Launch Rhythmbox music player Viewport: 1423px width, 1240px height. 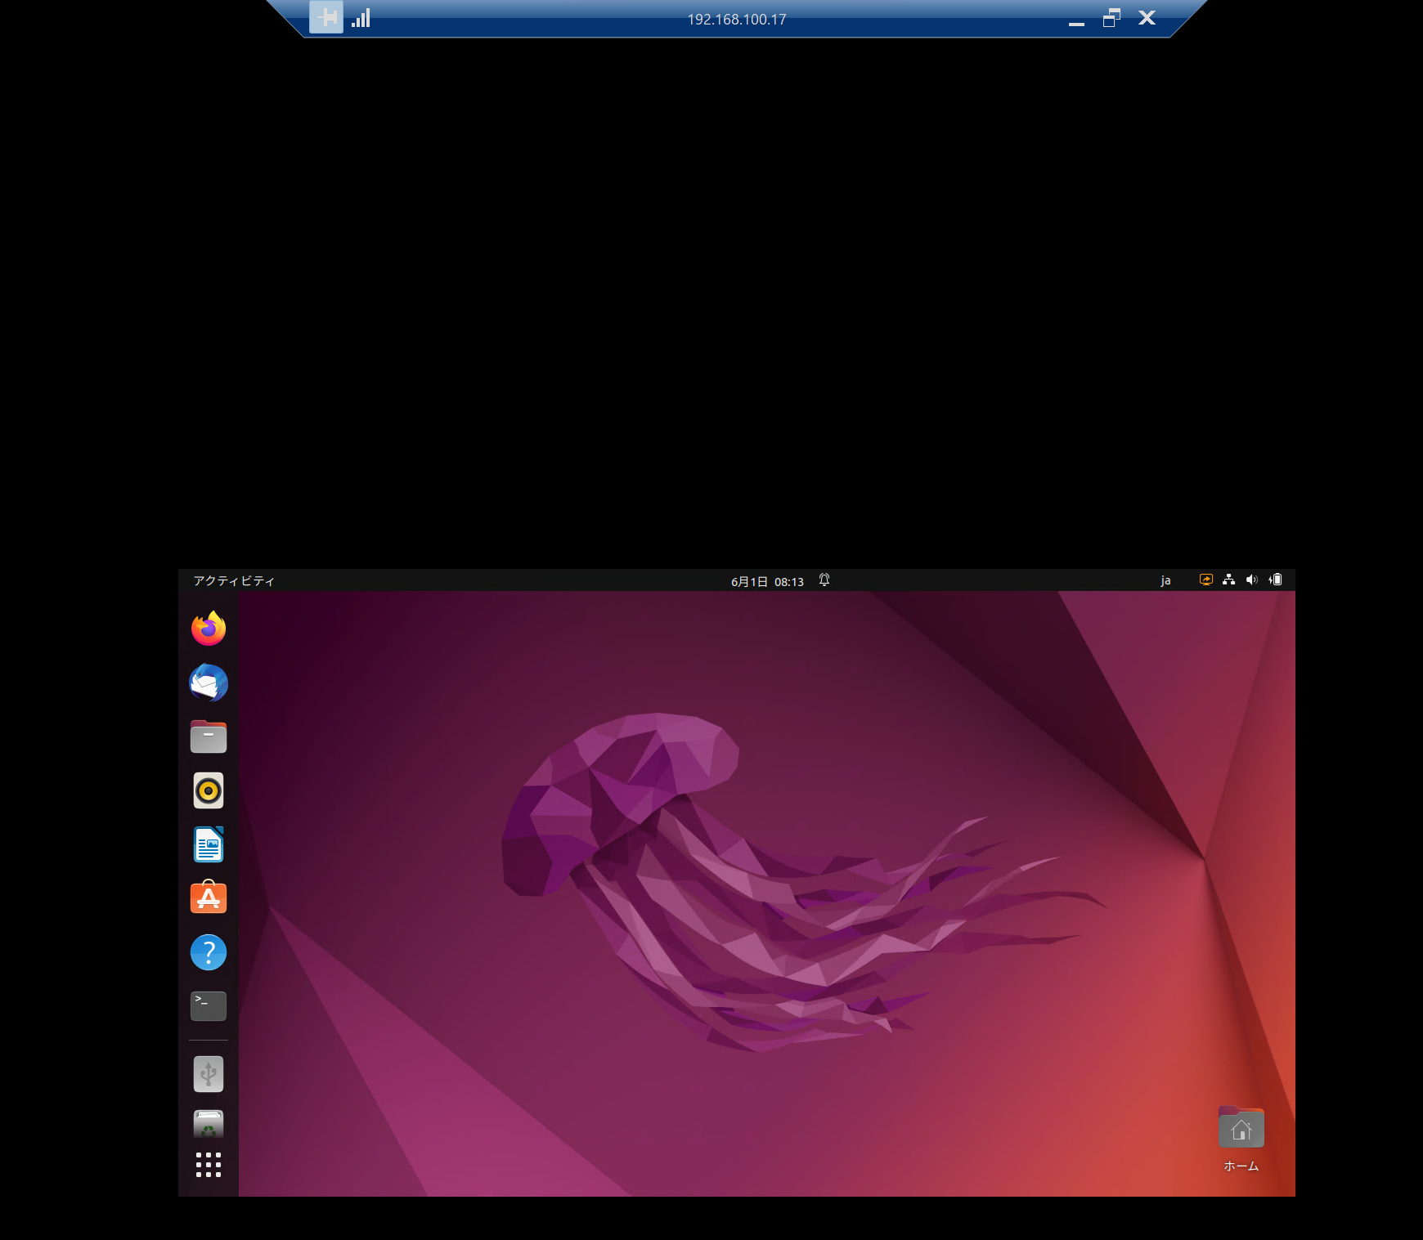(x=209, y=790)
